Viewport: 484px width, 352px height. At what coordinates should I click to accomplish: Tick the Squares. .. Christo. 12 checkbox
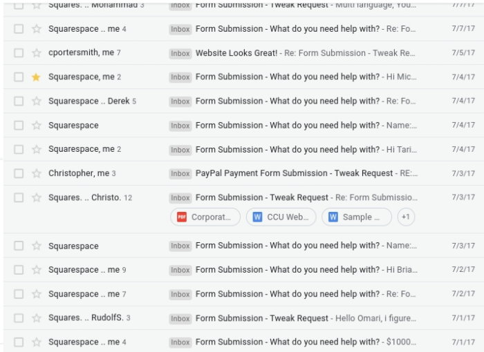19,197
